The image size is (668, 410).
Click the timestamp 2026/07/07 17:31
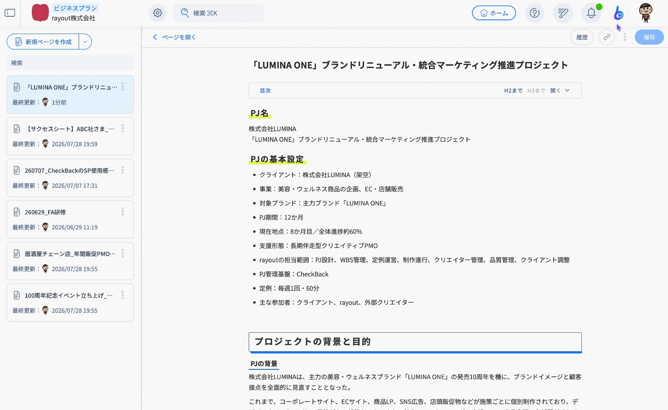click(75, 186)
